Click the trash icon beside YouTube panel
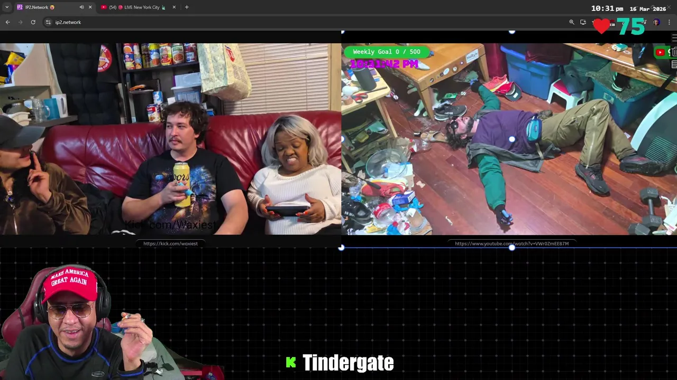The width and height of the screenshot is (677, 380). [x=674, y=52]
